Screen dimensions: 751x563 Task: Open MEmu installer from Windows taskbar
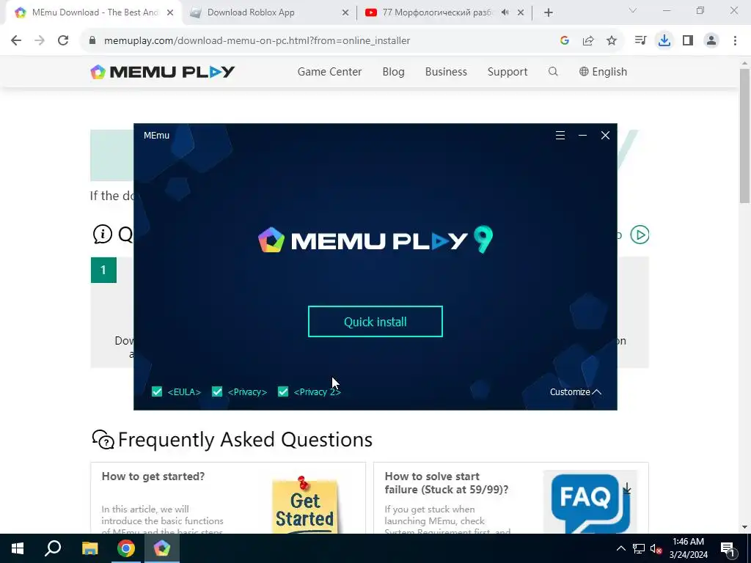tap(162, 548)
